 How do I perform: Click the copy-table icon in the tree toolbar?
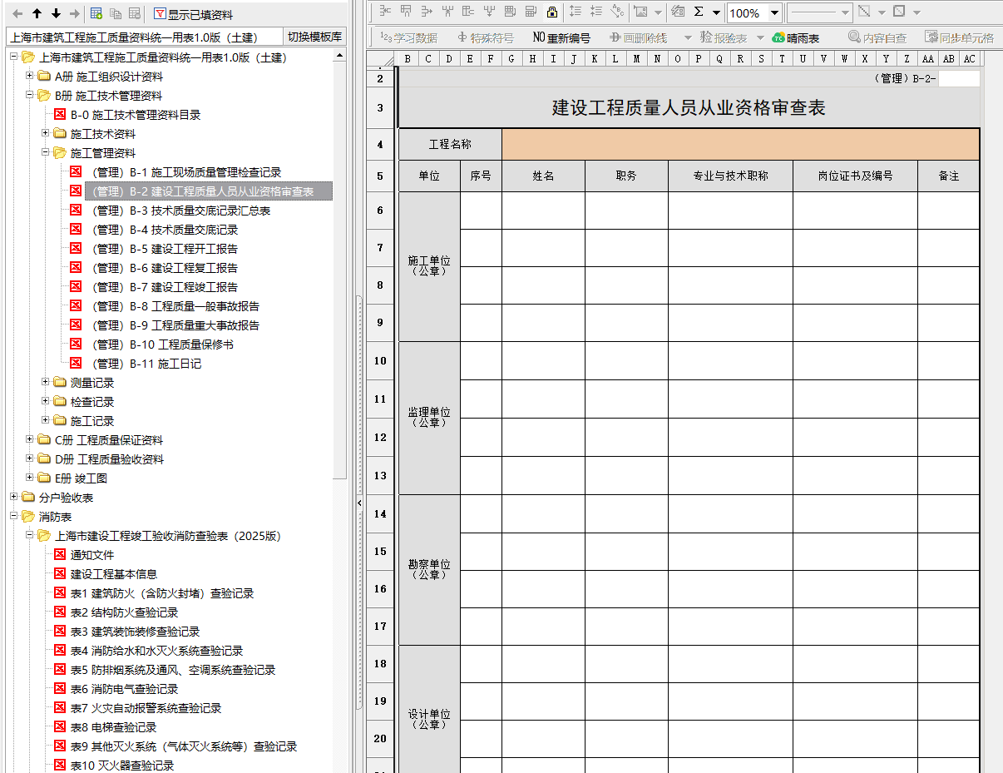point(116,13)
